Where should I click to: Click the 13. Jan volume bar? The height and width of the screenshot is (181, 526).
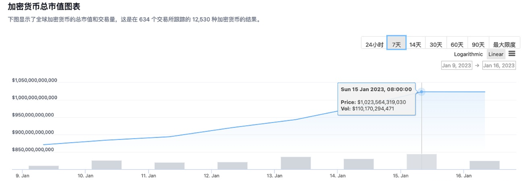click(296, 163)
